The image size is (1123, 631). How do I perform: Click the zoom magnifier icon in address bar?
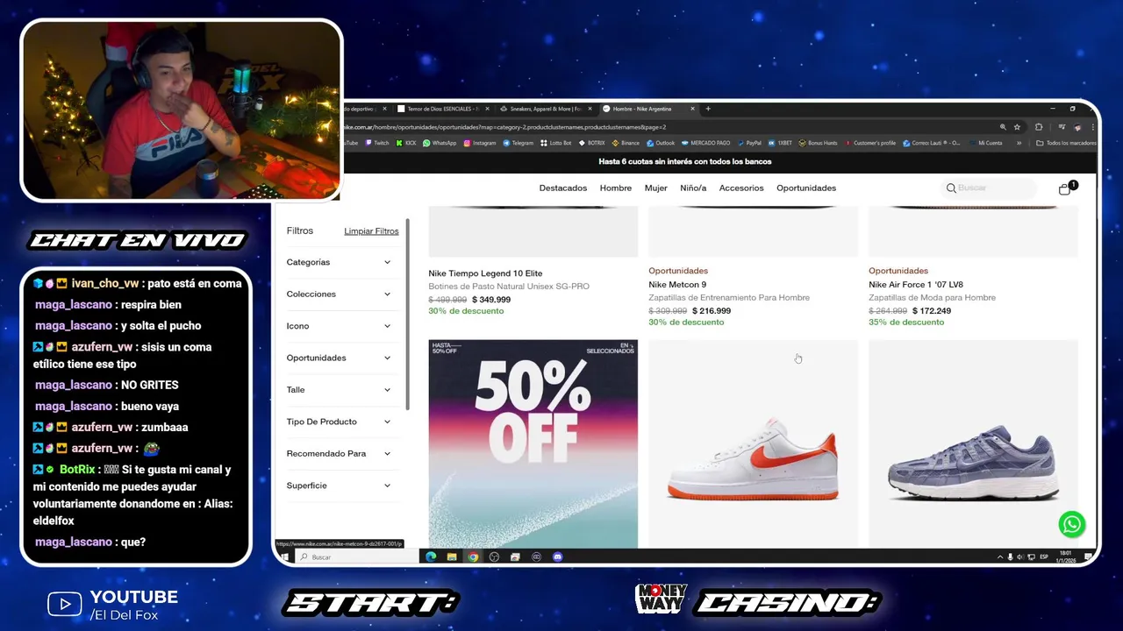(x=1003, y=127)
